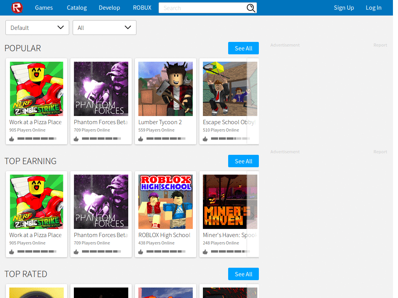Report the second advertisement
The width and height of the screenshot is (398, 298).
pyautogui.click(x=380, y=152)
